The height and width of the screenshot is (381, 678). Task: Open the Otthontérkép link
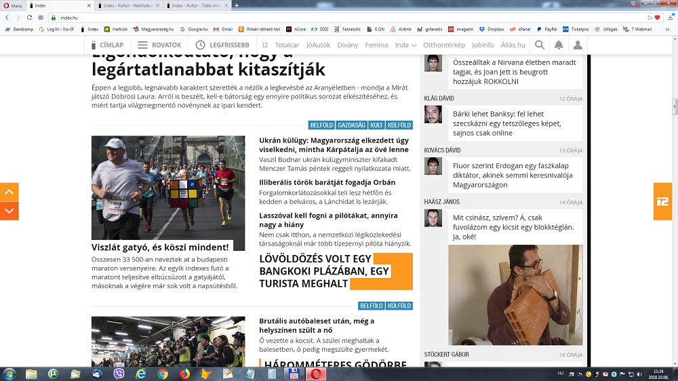pyautogui.click(x=444, y=45)
